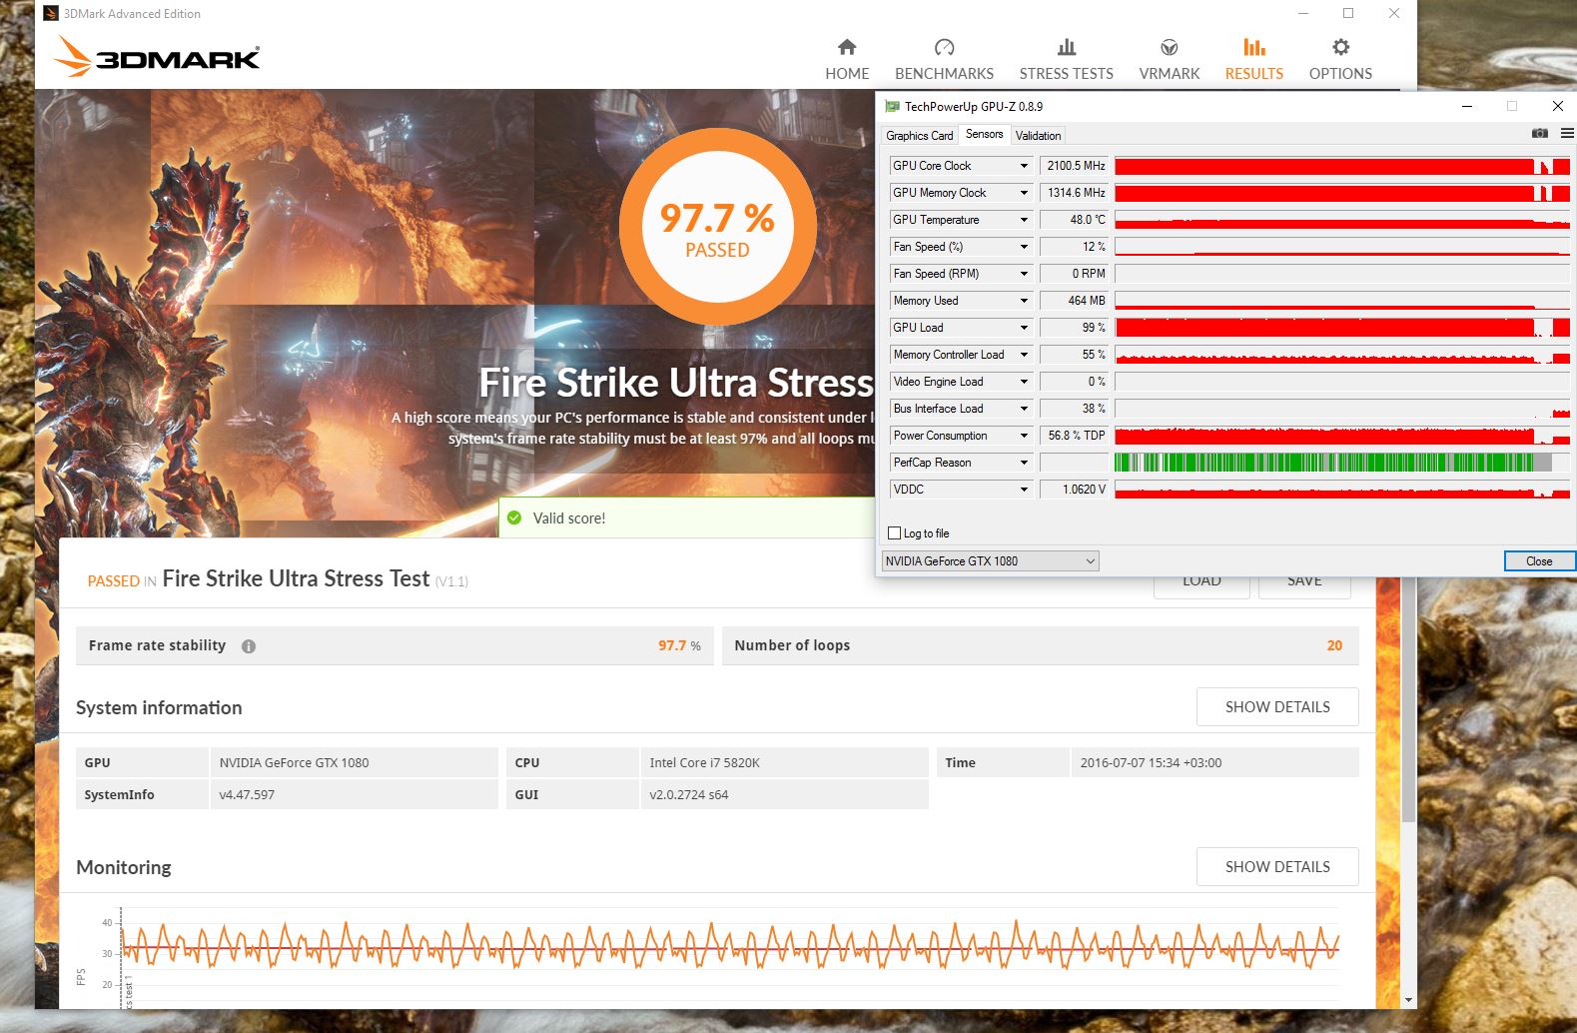The image size is (1577, 1033).
Task: Show details for Monitoring
Action: click(1277, 867)
